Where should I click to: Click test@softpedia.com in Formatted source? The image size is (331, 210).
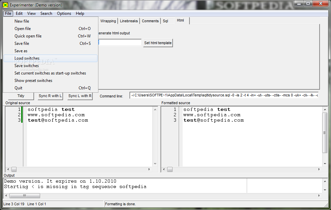214,120
